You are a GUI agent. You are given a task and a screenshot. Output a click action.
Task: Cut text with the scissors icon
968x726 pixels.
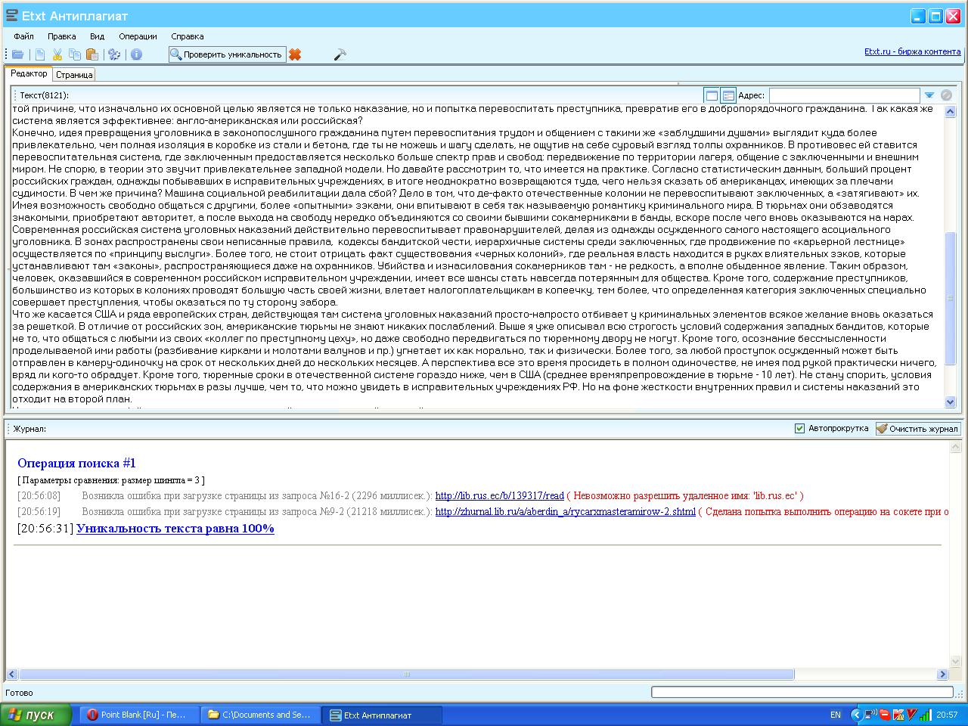[57, 54]
